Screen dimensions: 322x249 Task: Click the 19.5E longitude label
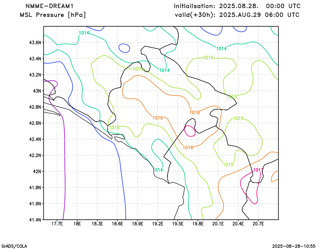tap(178, 224)
